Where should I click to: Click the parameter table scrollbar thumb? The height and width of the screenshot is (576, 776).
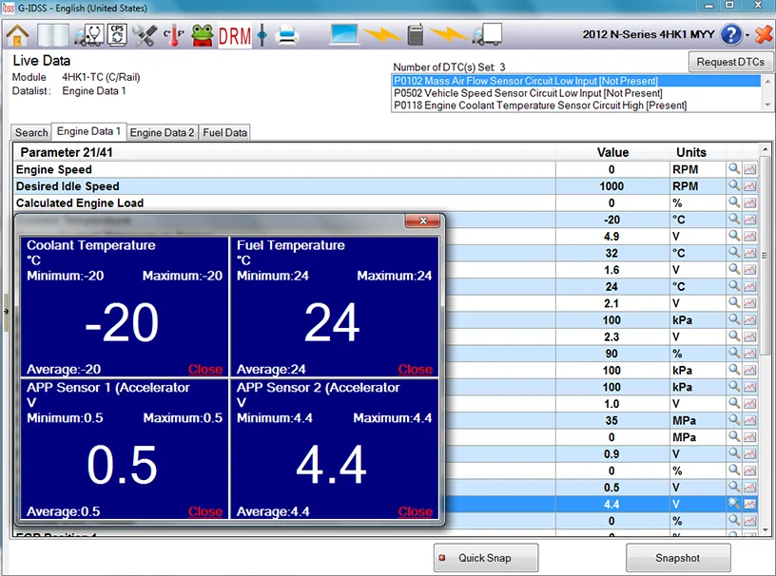pyautogui.click(x=766, y=256)
